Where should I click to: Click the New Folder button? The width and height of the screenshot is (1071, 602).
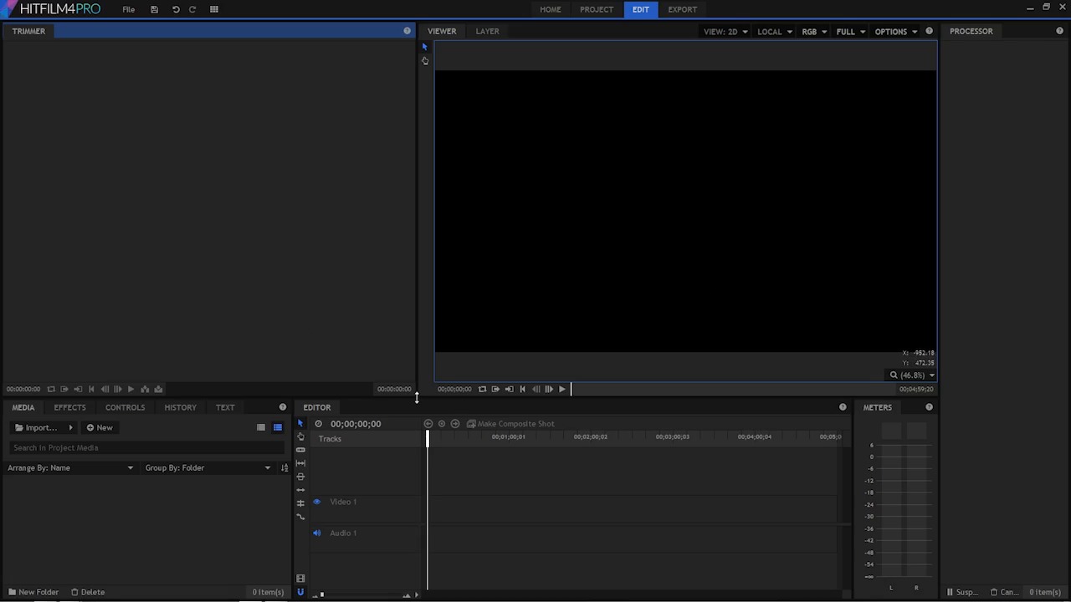(33, 592)
